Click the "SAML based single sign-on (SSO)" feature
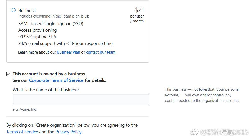251x138 pixels. coord(51,24)
